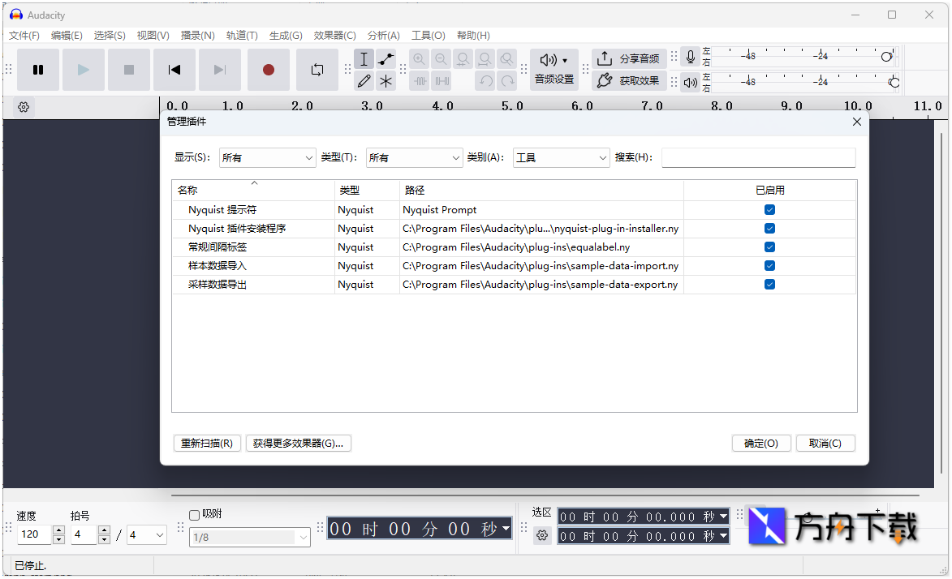Image resolution: width=952 pixels, height=579 pixels.
Task: Click the Zoom In magnifier
Action: pos(420,59)
